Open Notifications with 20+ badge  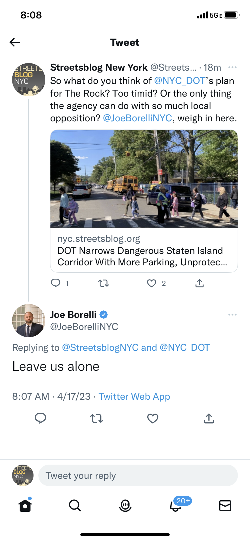pos(176,505)
